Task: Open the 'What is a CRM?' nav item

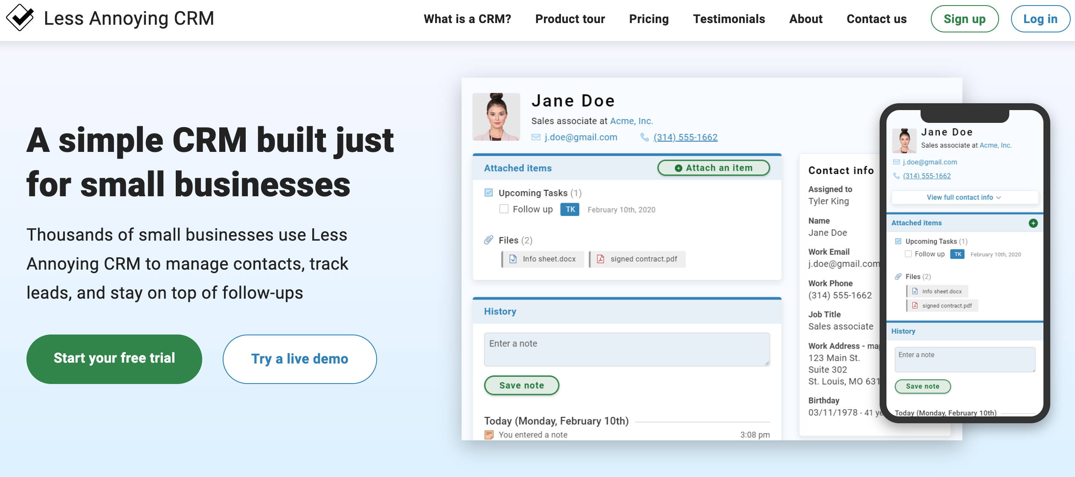Action: click(468, 19)
